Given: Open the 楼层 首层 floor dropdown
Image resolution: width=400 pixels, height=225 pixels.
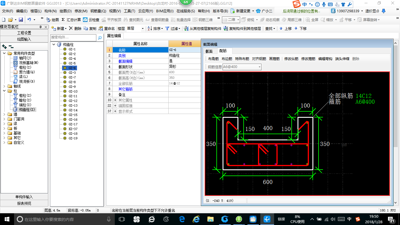Looking at the screenshot, I should point(143,28).
